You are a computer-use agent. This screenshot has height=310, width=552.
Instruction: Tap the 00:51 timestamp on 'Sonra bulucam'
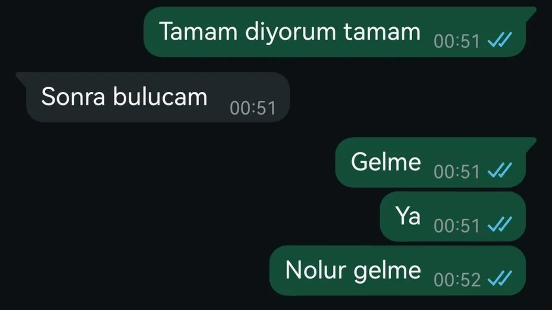pyautogui.click(x=253, y=108)
